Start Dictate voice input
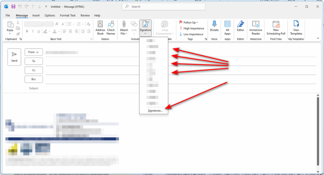324x175 pixels. click(214, 27)
